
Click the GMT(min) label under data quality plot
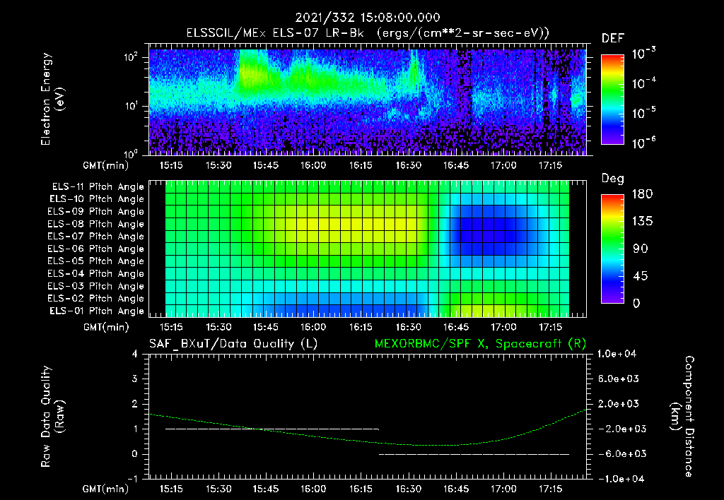[x=106, y=489]
